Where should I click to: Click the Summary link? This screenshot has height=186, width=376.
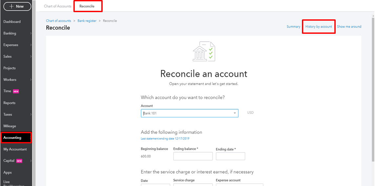(293, 27)
